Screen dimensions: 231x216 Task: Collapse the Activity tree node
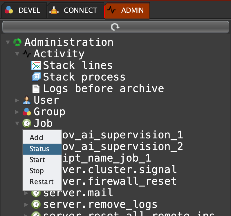(17, 54)
